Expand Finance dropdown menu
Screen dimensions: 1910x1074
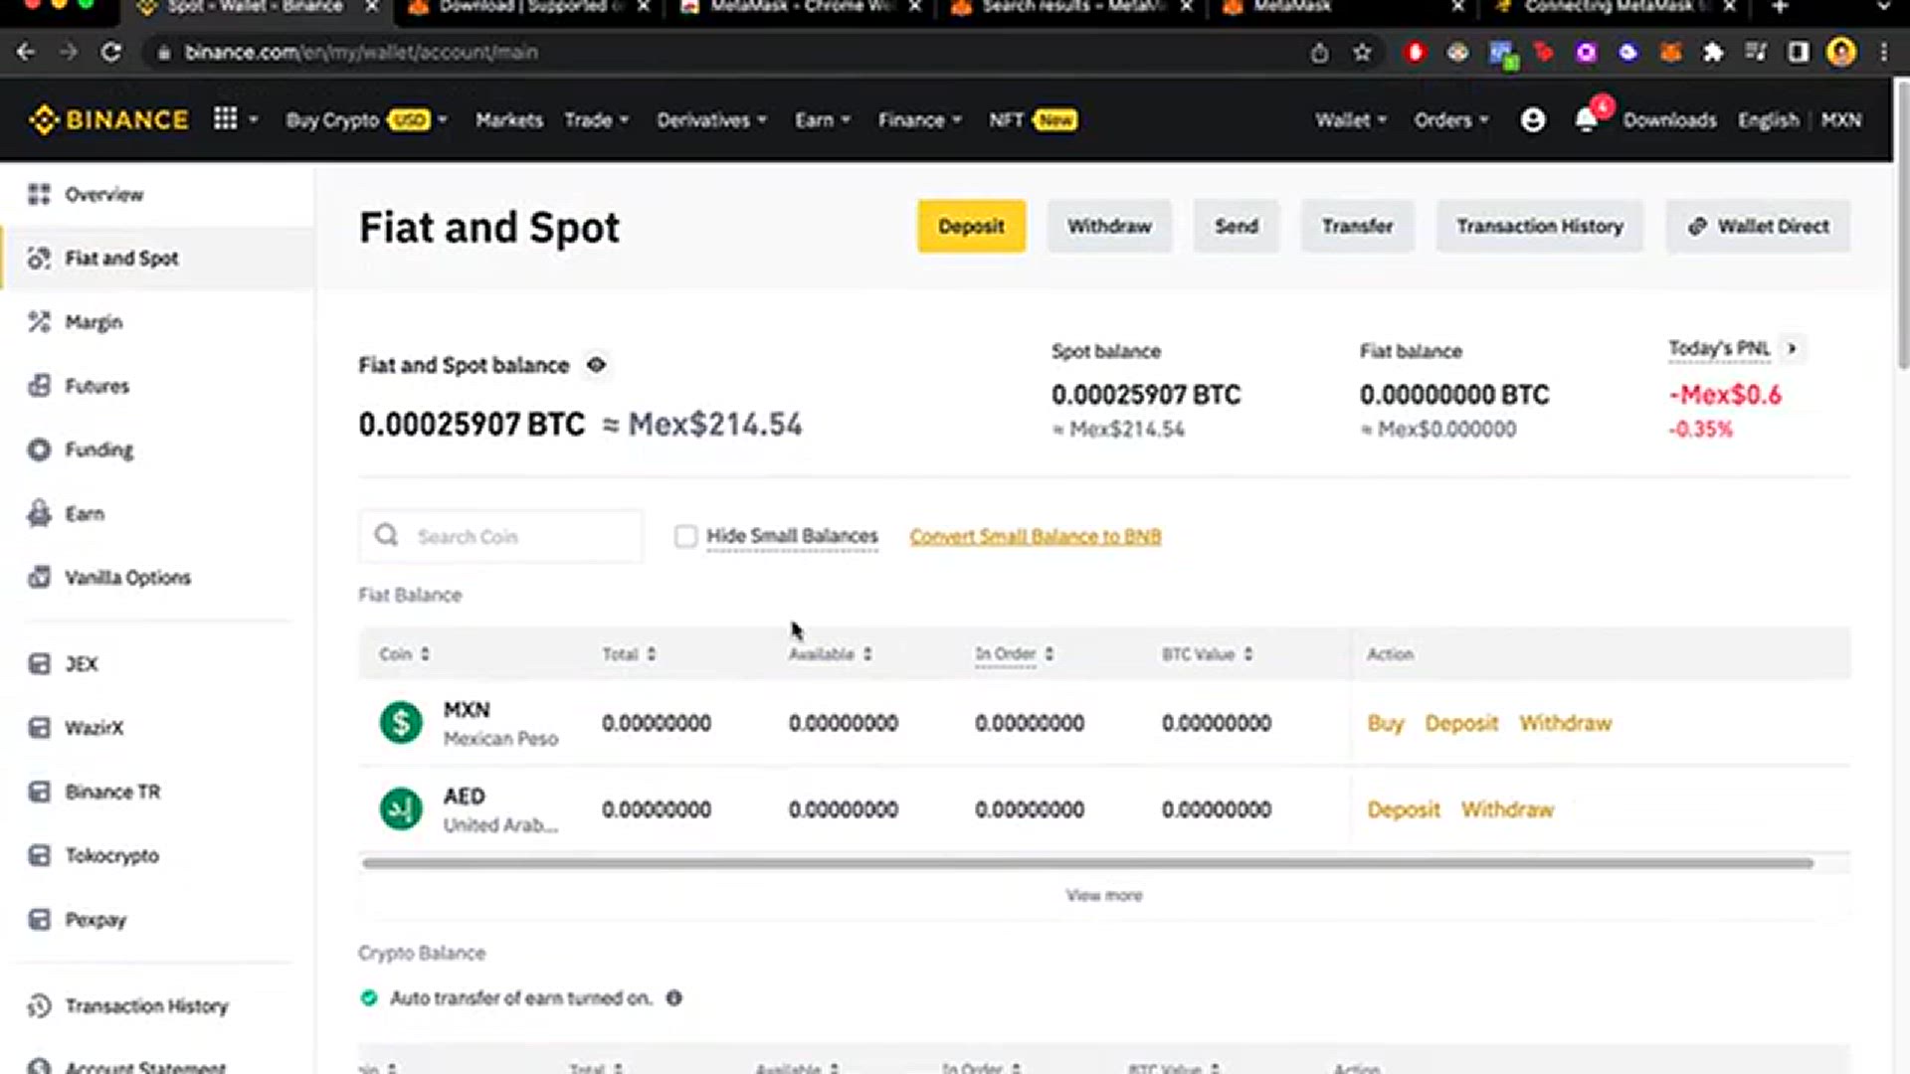[x=919, y=119]
